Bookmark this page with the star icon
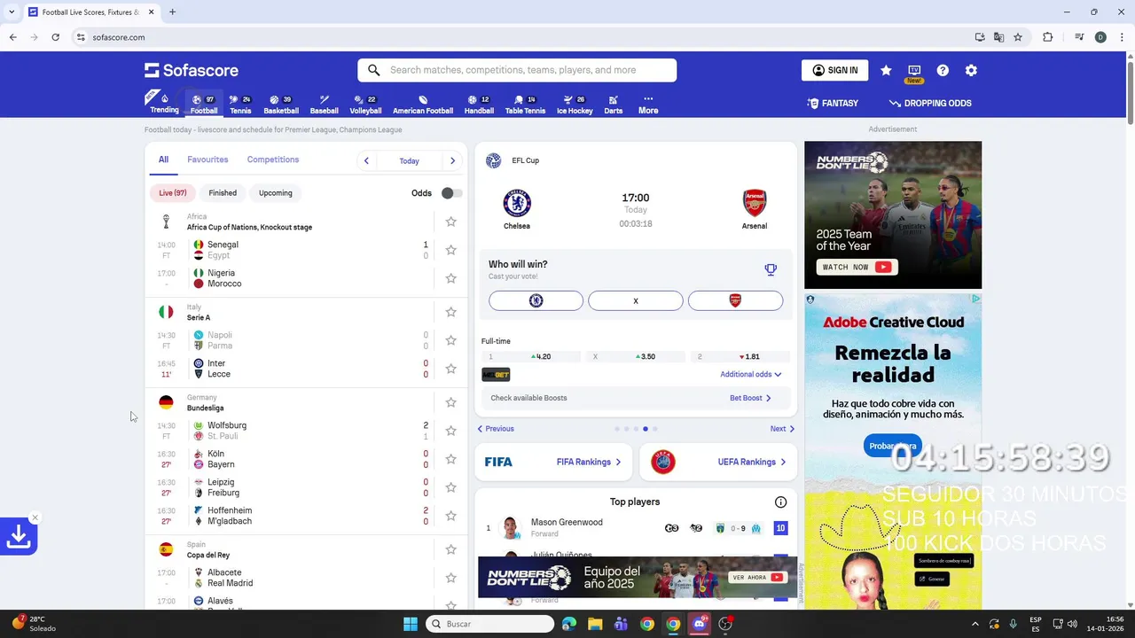Image resolution: width=1135 pixels, height=638 pixels. coord(1018,37)
